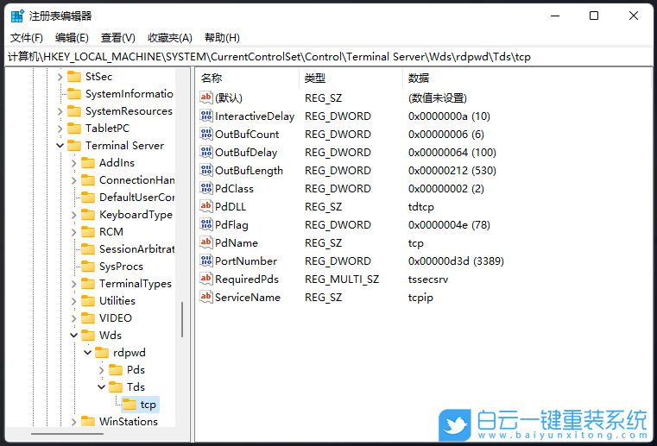657x446 pixels.
Task: Click the string icon beside PdDLL
Action: tap(206, 206)
